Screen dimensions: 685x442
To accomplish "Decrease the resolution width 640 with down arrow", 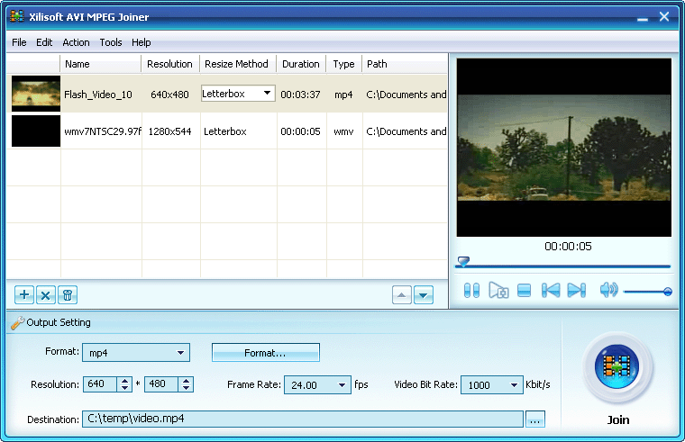I will click(125, 388).
